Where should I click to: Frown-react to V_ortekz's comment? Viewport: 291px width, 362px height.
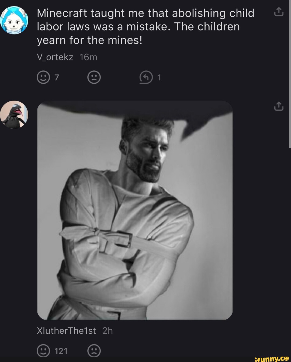[94, 77]
